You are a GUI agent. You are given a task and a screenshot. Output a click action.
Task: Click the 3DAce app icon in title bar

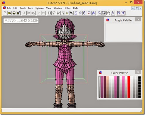tap(4, 3)
